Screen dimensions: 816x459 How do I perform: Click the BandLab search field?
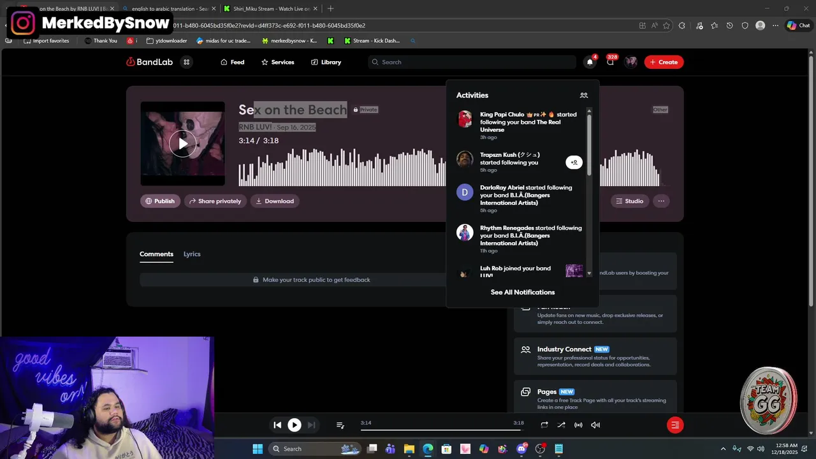click(472, 62)
